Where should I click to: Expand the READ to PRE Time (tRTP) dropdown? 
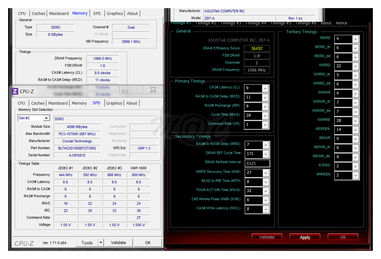click(x=266, y=182)
